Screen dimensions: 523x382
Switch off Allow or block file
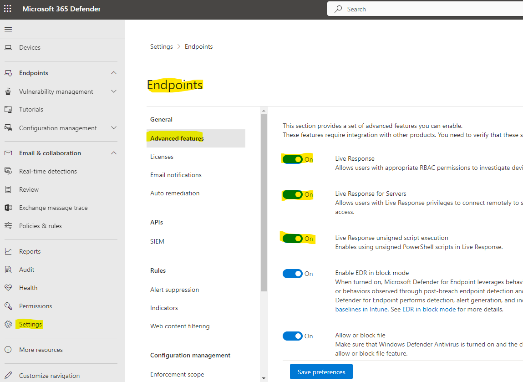coord(293,336)
